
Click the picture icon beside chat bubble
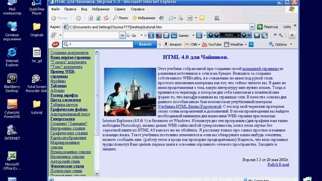coord(265,35)
